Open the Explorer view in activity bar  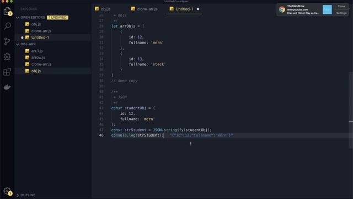pyautogui.click(x=7, y=11)
